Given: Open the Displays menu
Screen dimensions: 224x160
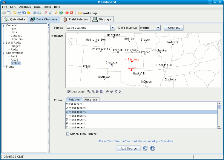Looking at the screenshot, I should pos(24,7).
